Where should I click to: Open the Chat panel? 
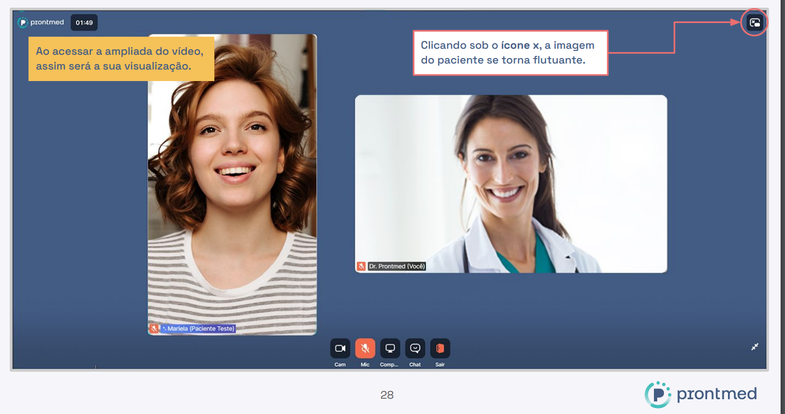(x=415, y=348)
